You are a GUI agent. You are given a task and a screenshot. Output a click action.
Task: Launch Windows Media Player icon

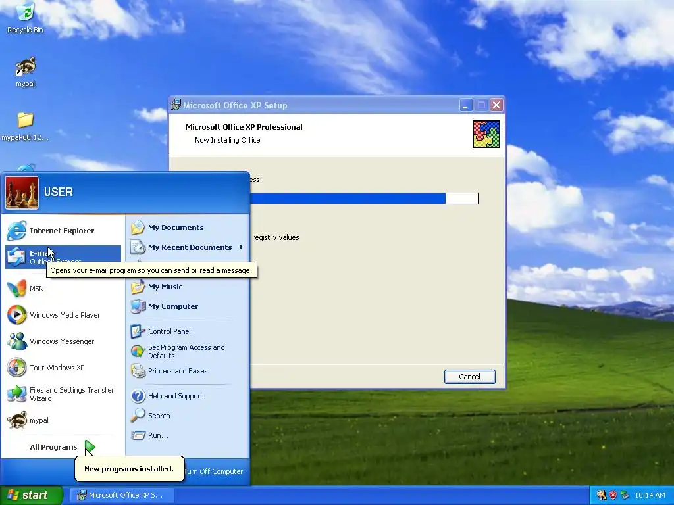[x=16, y=315]
